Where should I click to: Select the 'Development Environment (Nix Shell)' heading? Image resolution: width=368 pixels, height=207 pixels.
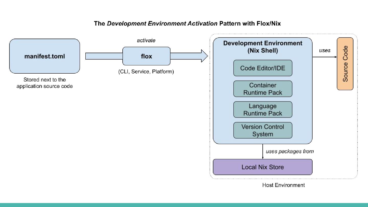(x=263, y=47)
